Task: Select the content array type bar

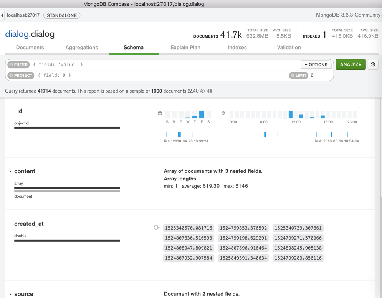Action: point(67,188)
